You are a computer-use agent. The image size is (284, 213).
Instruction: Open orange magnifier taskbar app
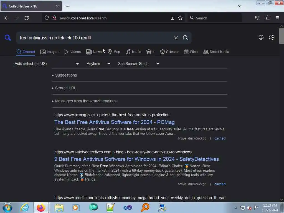145,207
